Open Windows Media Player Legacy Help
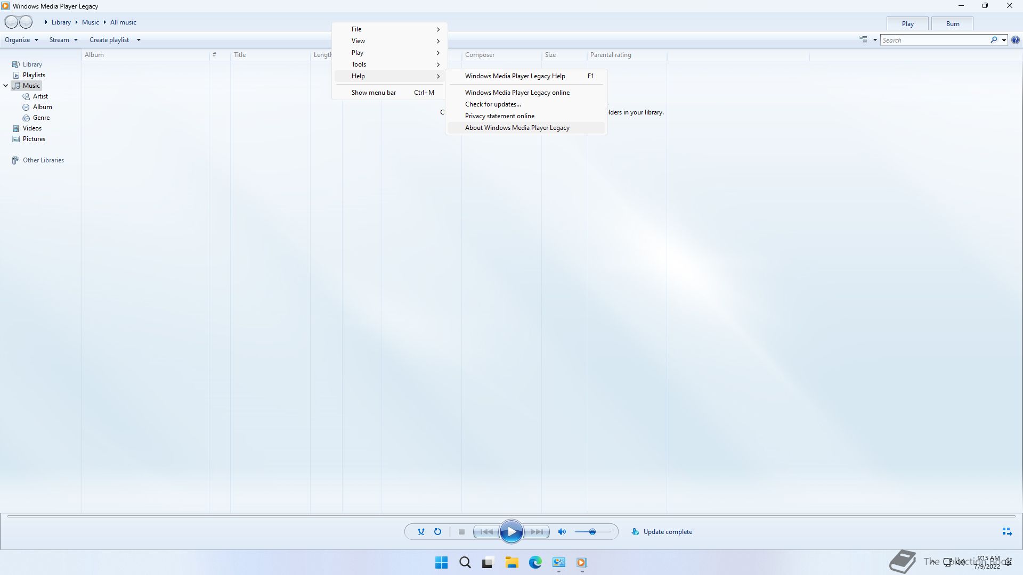Viewport: 1023px width, 575px height. coord(526,76)
